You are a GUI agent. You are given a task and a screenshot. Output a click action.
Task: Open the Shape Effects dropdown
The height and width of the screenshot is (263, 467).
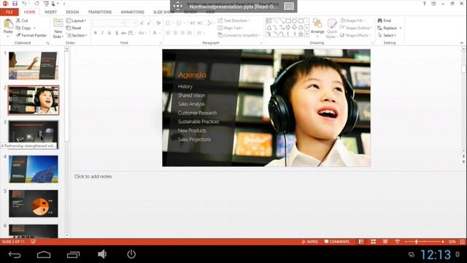click(355, 35)
